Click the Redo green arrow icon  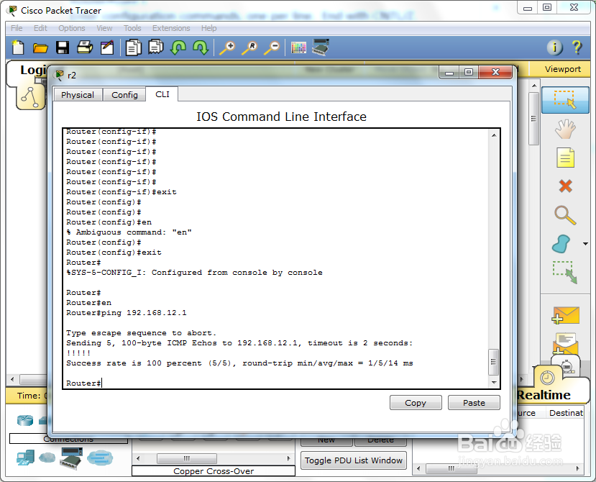tap(201, 47)
